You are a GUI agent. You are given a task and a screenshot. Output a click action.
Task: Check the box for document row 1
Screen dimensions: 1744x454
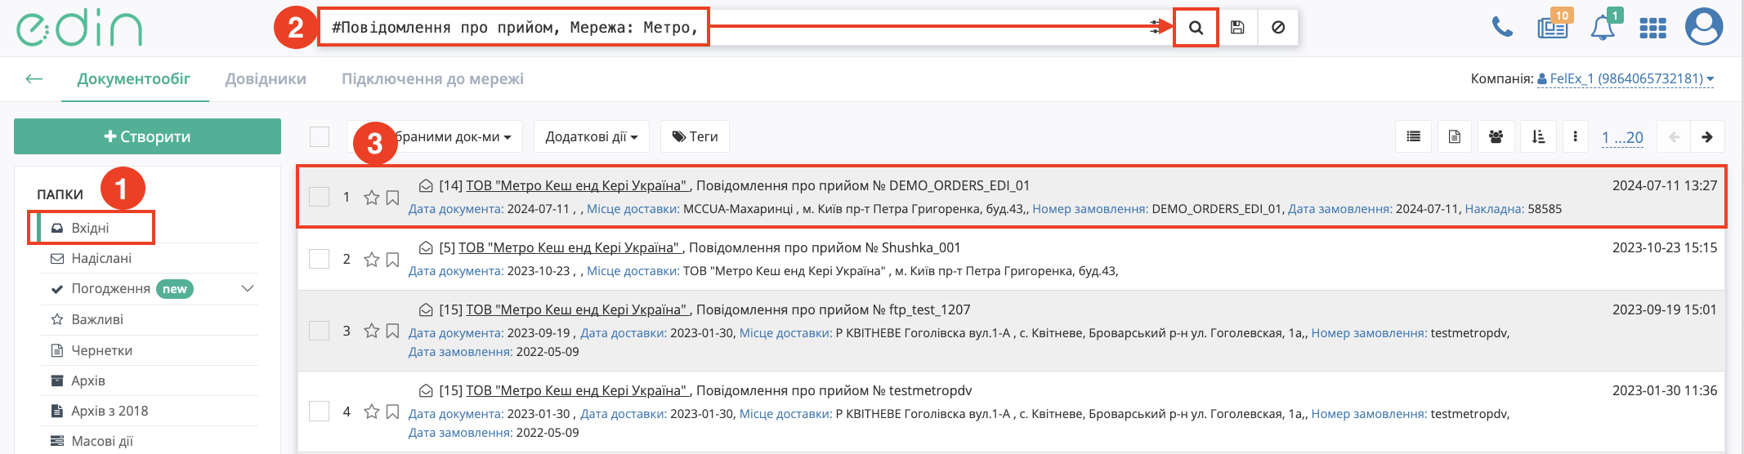point(320,197)
